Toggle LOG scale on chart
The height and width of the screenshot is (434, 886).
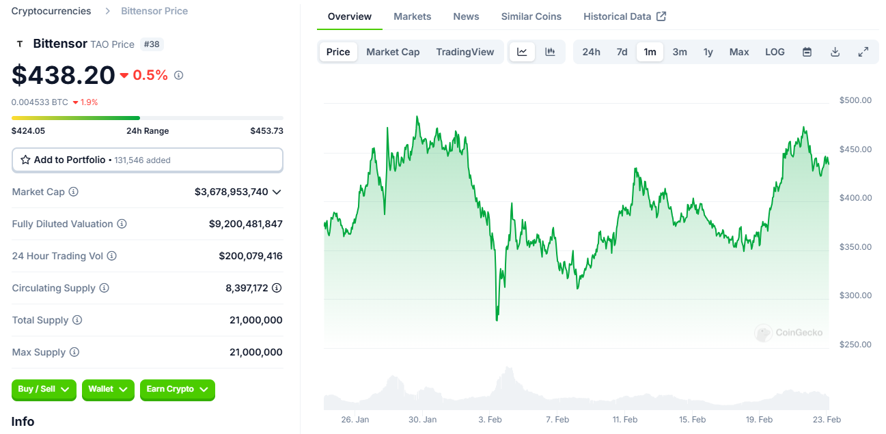pyautogui.click(x=775, y=52)
